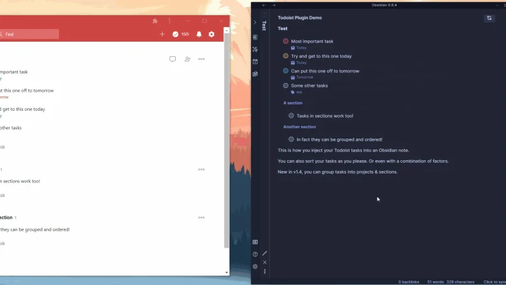Image resolution: width=506 pixels, height=285 pixels.
Task: Open today's daily note from the Obsidian ribbon
Action: [x=255, y=61]
